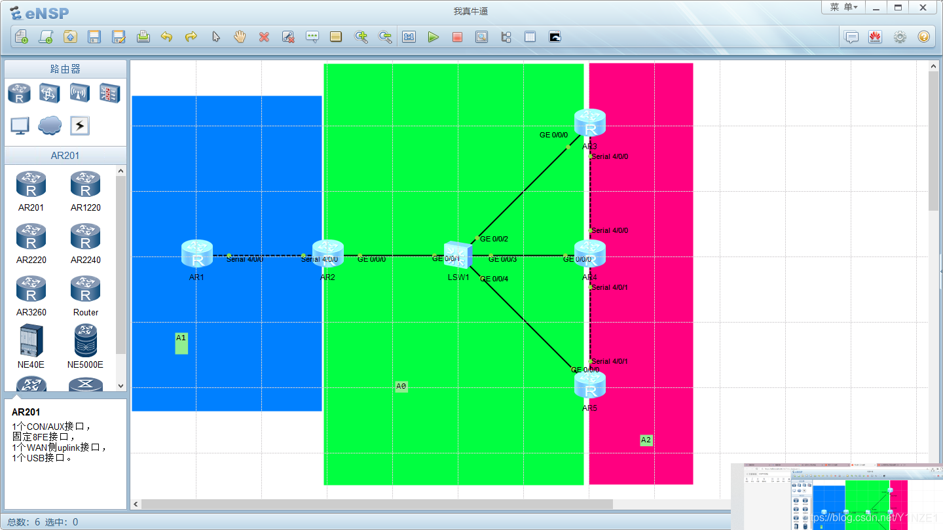
Task: Undo the last action
Action: coord(167,37)
